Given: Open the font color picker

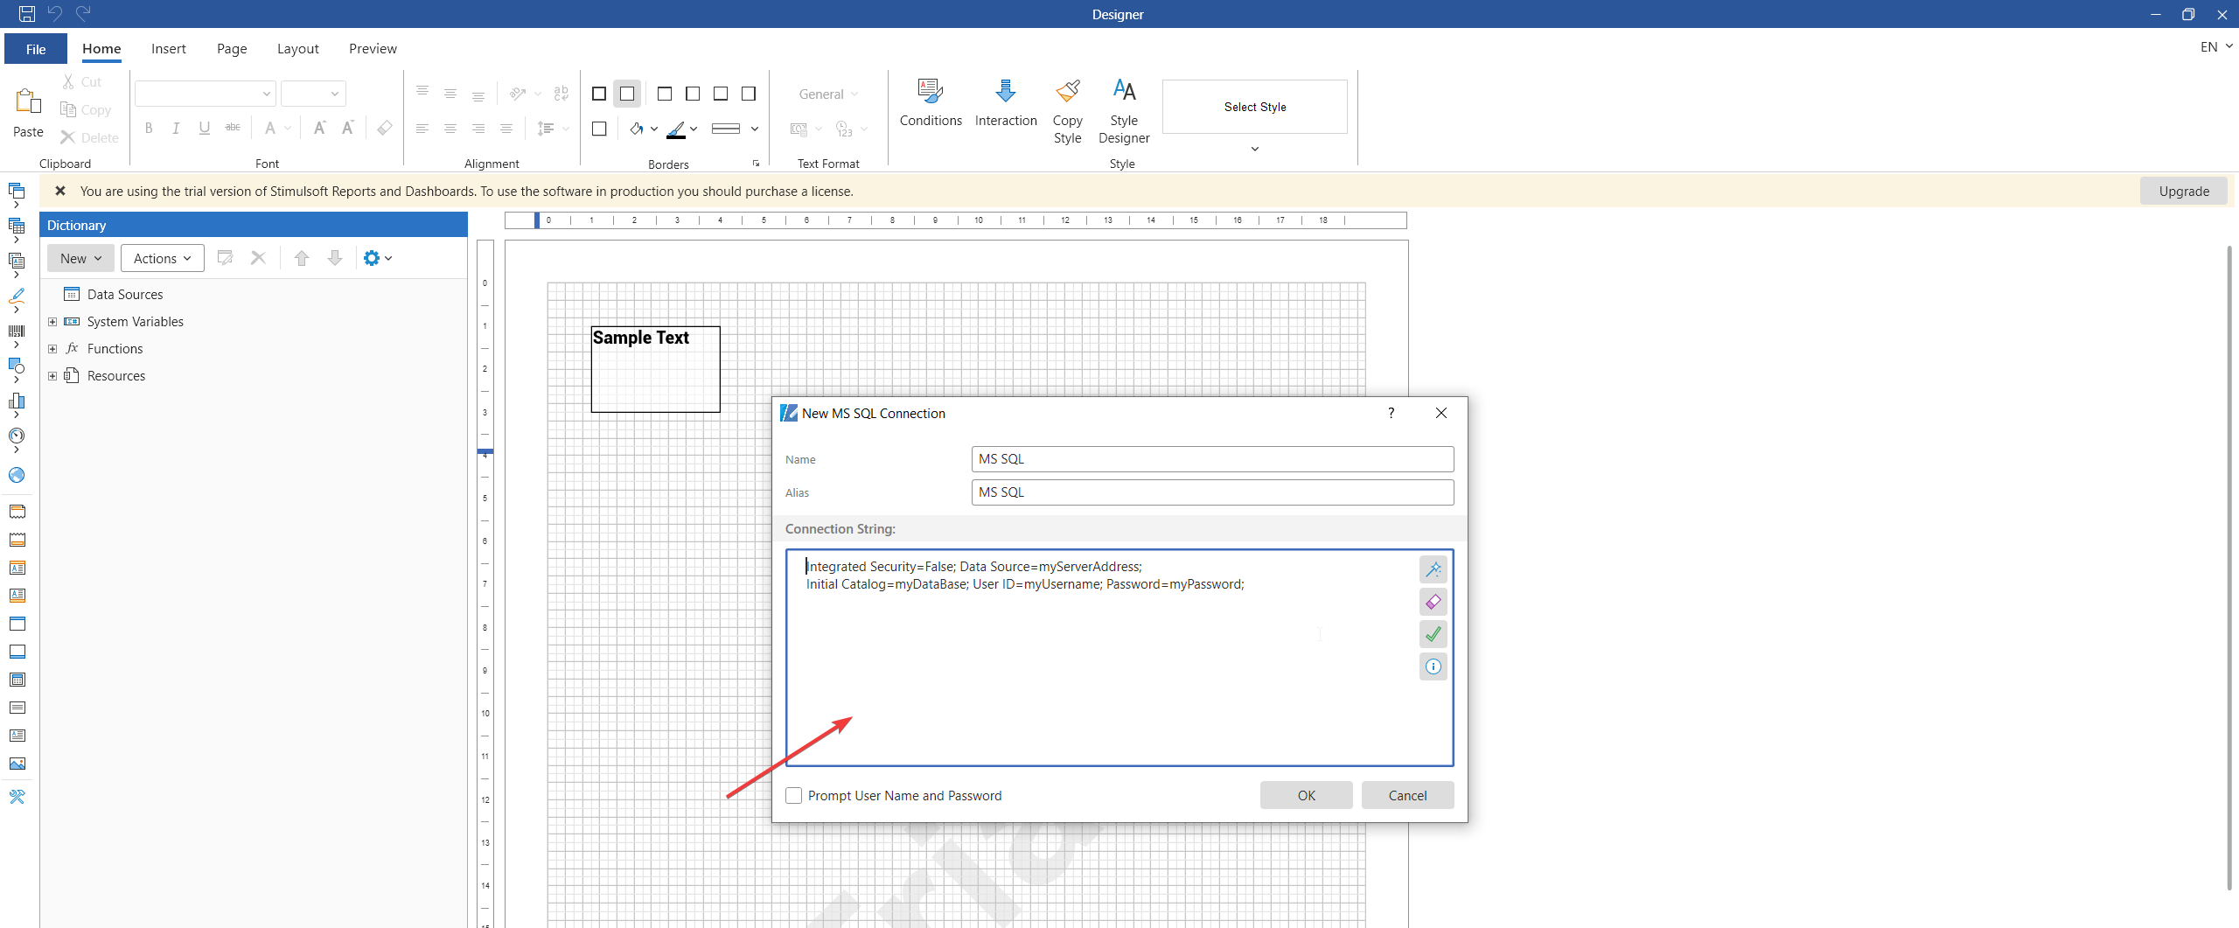Looking at the screenshot, I should tap(277, 129).
